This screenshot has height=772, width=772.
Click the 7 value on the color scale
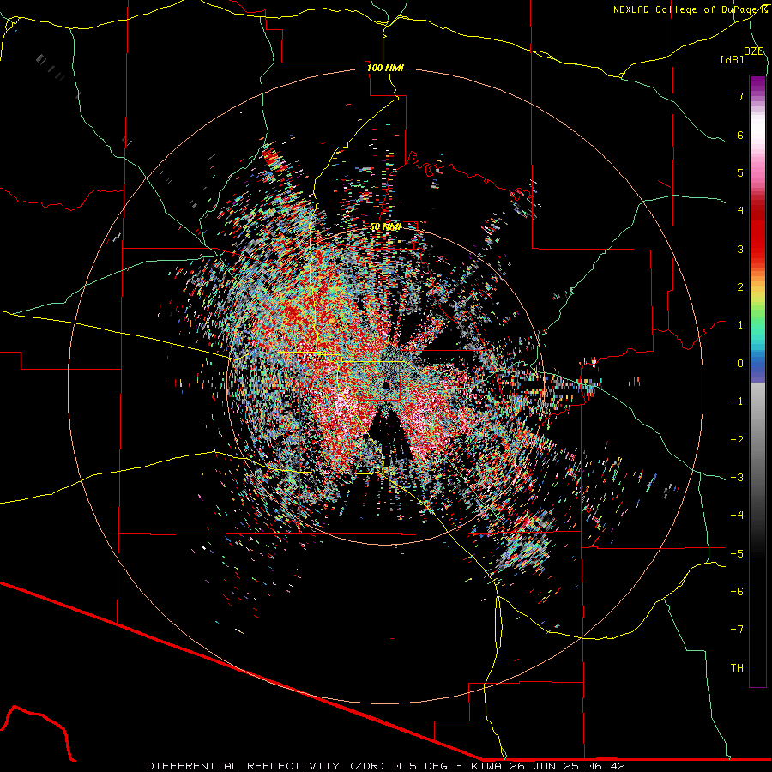[740, 96]
